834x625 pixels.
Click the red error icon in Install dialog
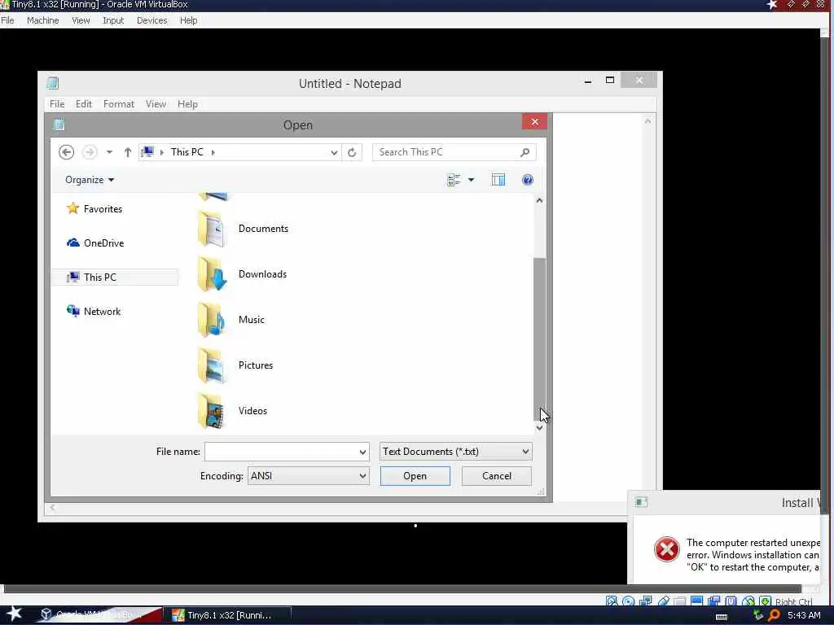pyautogui.click(x=666, y=549)
